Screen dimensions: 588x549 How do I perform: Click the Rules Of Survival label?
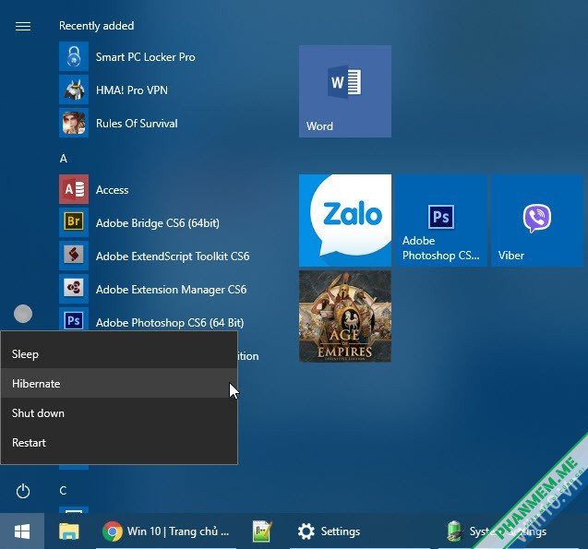(x=137, y=124)
